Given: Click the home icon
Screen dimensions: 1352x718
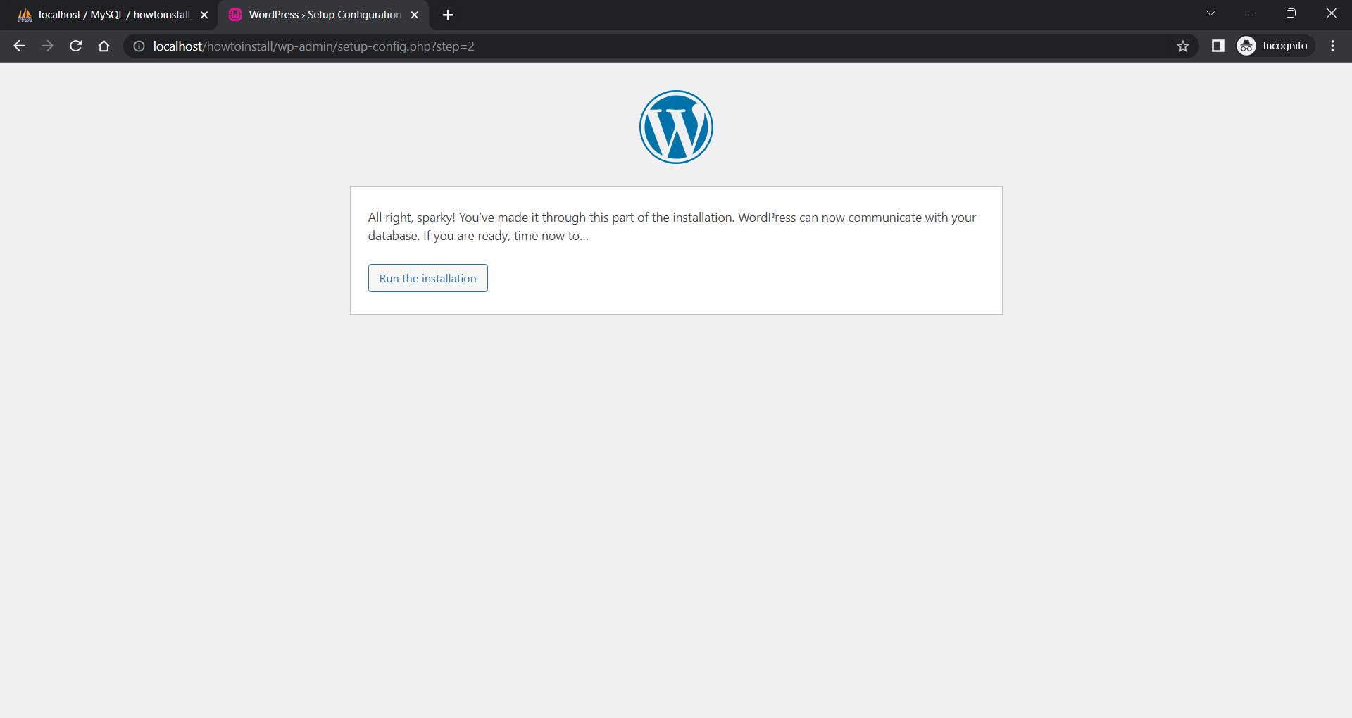Looking at the screenshot, I should (x=104, y=46).
